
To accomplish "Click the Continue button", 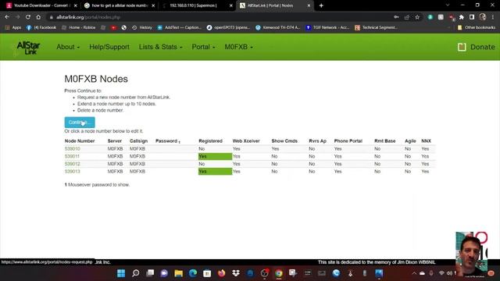I will click(80, 123).
